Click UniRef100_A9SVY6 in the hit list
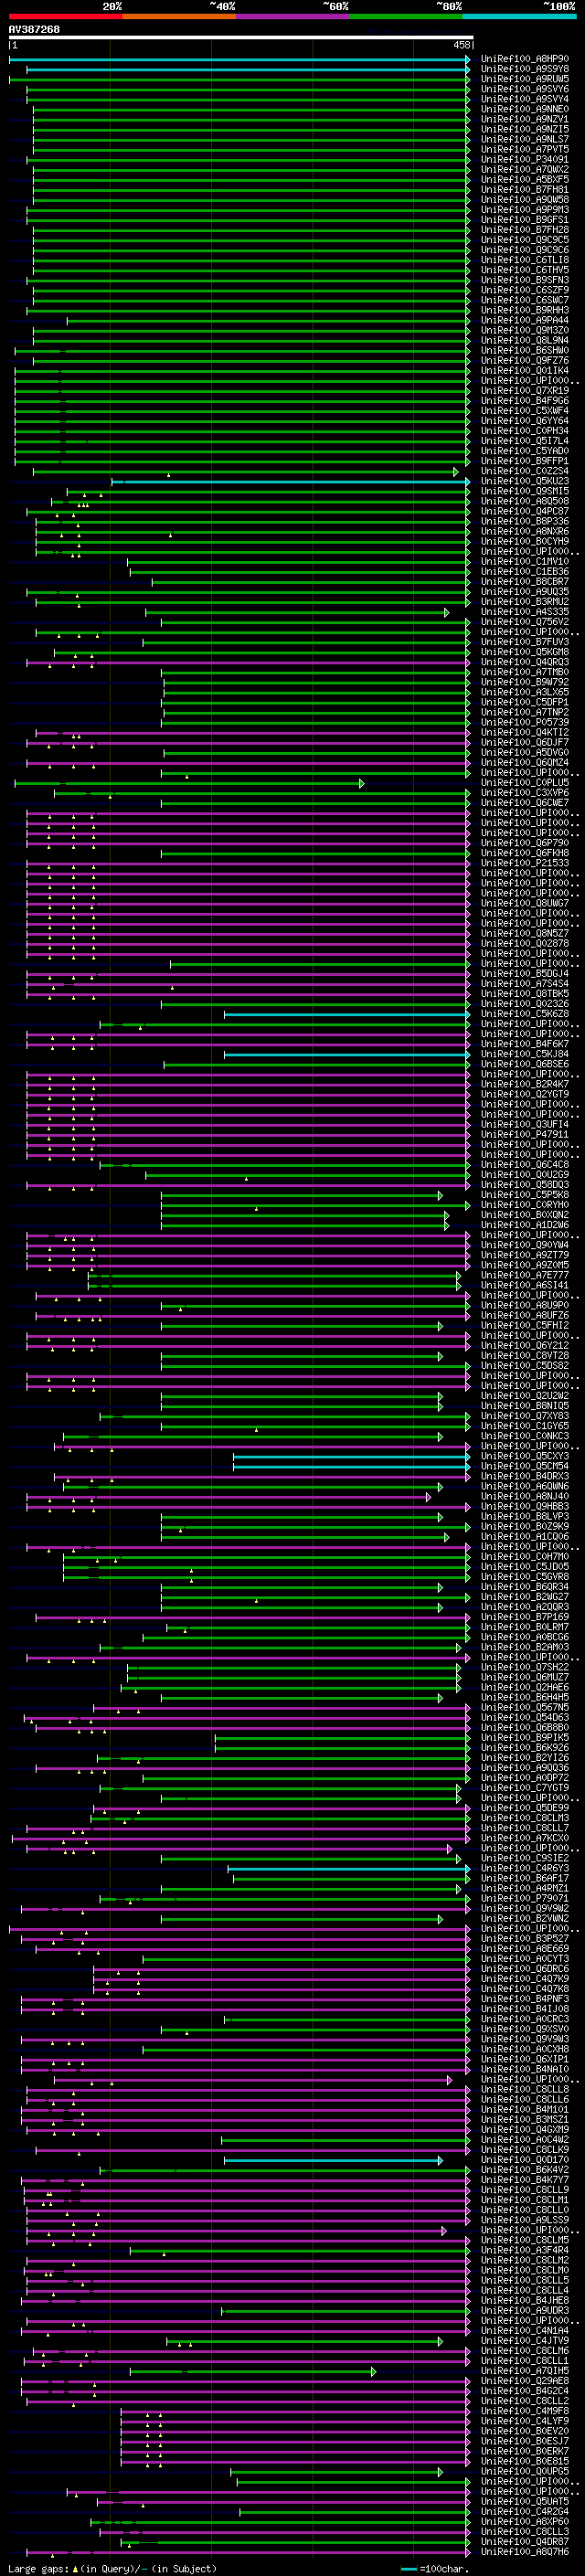The height and width of the screenshot is (2576, 585). [x=524, y=89]
